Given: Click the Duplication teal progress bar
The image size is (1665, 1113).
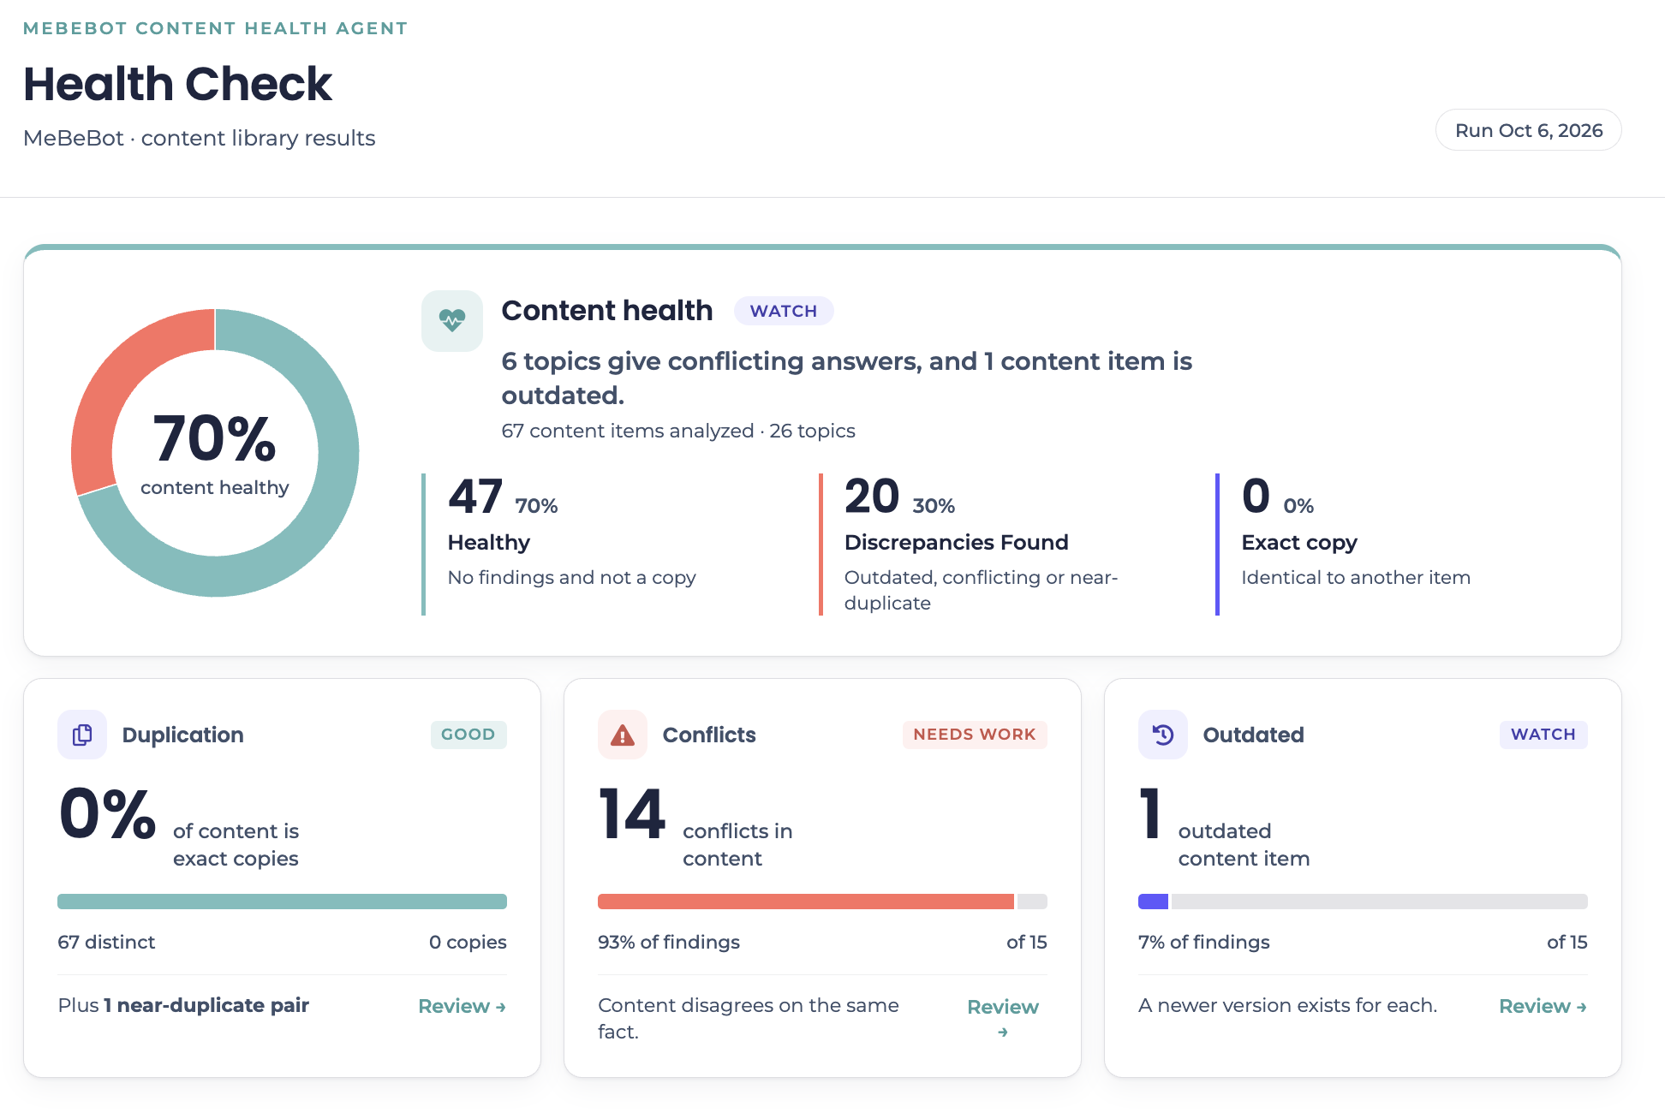Looking at the screenshot, I should coord(282,902).
